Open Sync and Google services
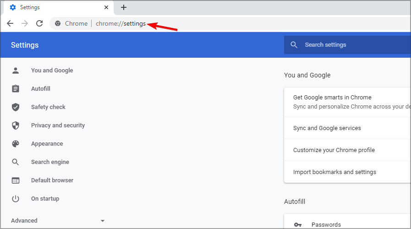411x229 pixels. [x=347, y=128]
